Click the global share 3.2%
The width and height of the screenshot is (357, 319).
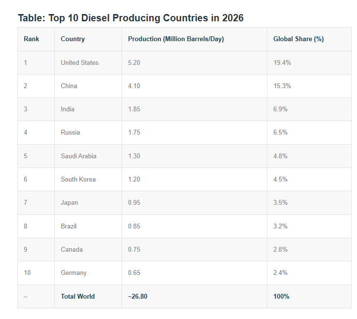280,226
